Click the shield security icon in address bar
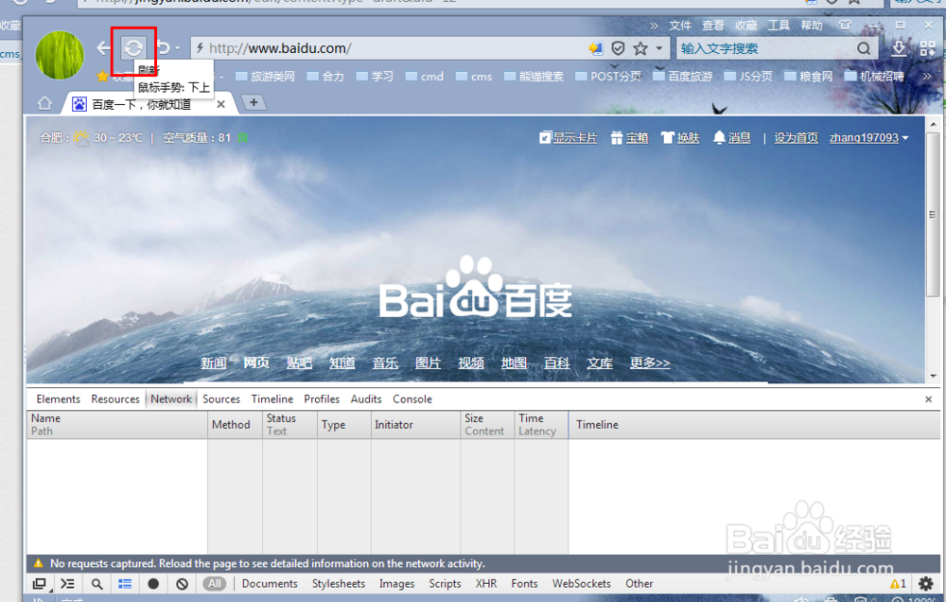 618,48
